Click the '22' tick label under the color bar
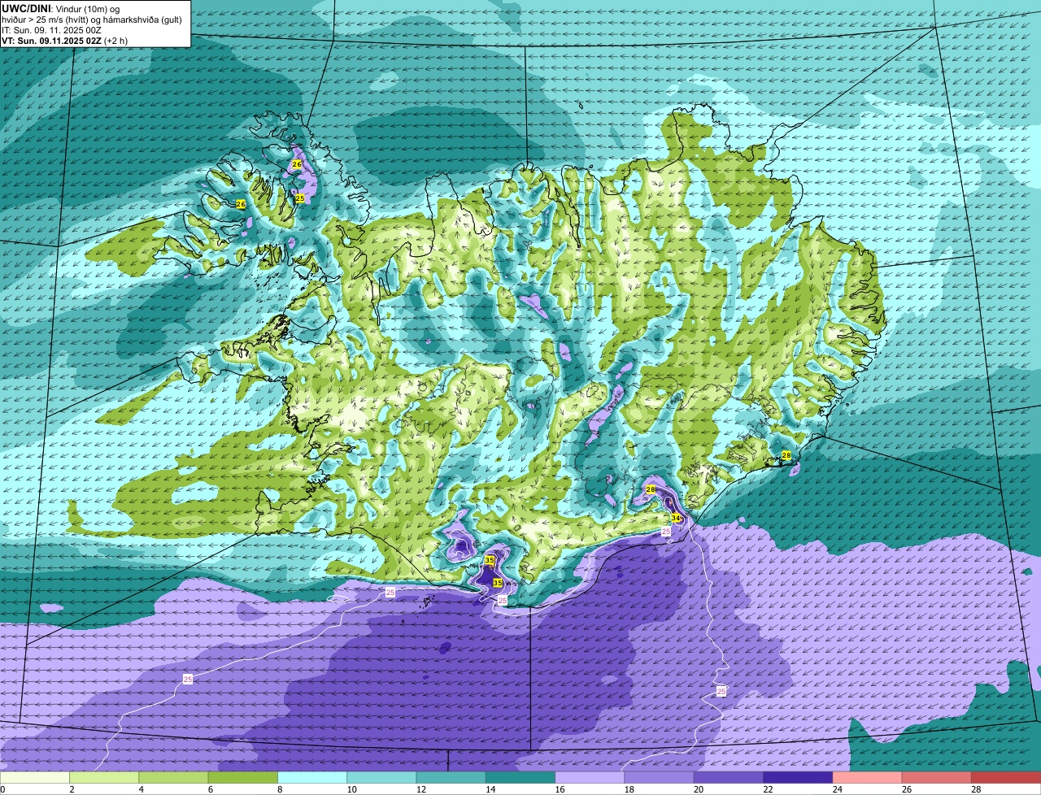Viewport: 1041px width, 795px height. pyautogui.click(x=768, y=789)
